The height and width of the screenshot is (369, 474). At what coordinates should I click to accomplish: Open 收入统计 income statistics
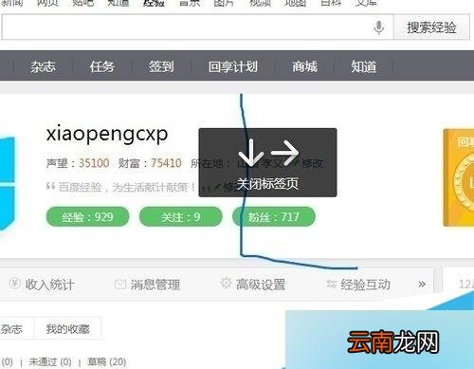[50, 285]
